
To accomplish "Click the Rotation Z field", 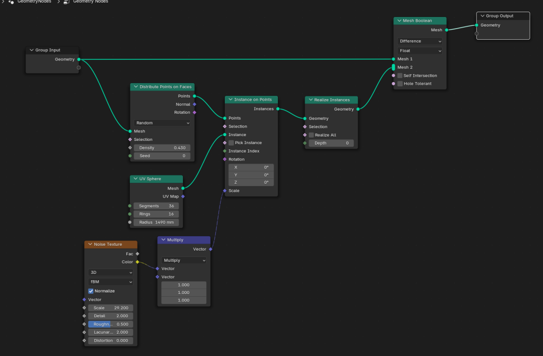I will pos(251,183).
